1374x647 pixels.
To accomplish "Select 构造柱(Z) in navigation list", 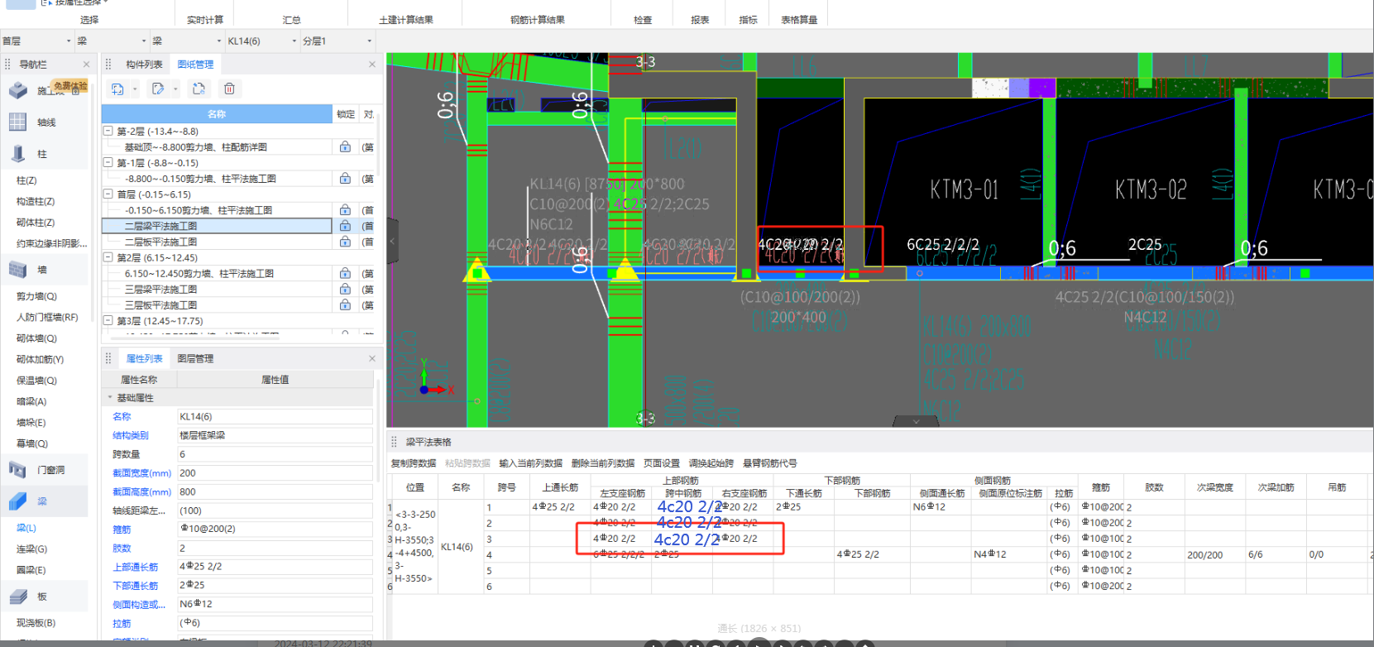I will (36, 201).
